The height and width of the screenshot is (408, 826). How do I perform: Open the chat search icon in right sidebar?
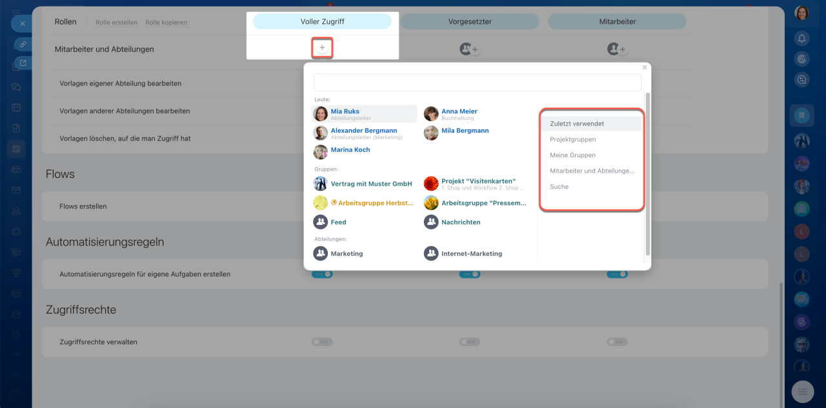tap(801, 79)
